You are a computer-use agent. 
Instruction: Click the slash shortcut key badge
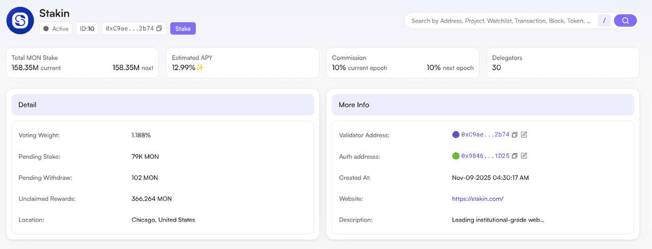(x=604, y=21)
